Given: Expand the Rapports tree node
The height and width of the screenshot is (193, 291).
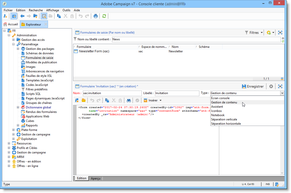Looking at the screenshot, I should (x=18, y=125).
